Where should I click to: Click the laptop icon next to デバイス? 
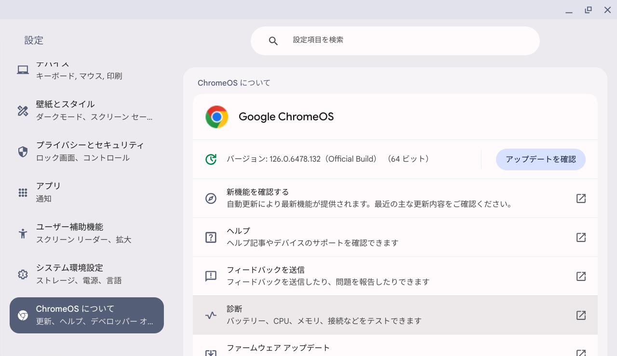coord(22,69)
